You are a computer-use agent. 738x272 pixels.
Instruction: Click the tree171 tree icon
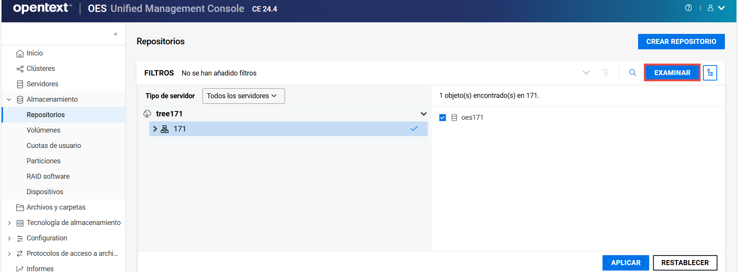pos(147,114)
